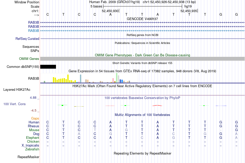245x163 pixels.
Task: Click the OMIM Genes track label
Action: (29, 59)
